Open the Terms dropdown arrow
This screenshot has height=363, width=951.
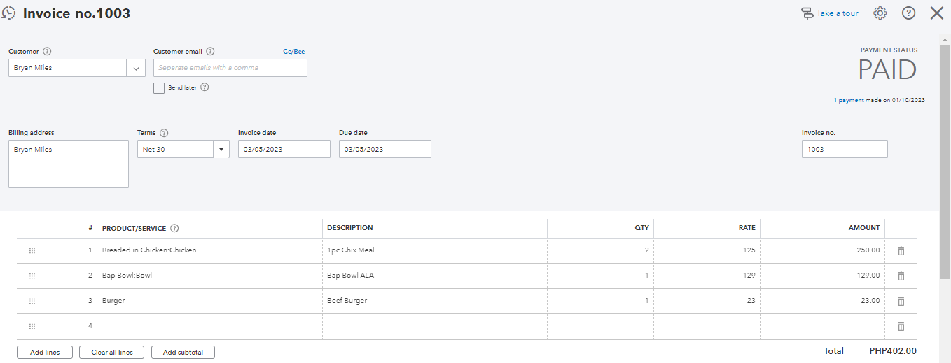pos(221,149)
